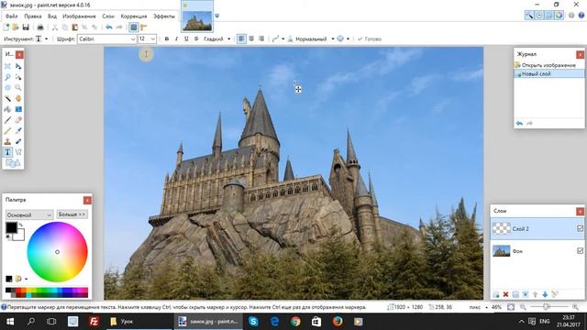Select the Ellipse Select tool
Screen dimensions: 587x330
[7, 88]
